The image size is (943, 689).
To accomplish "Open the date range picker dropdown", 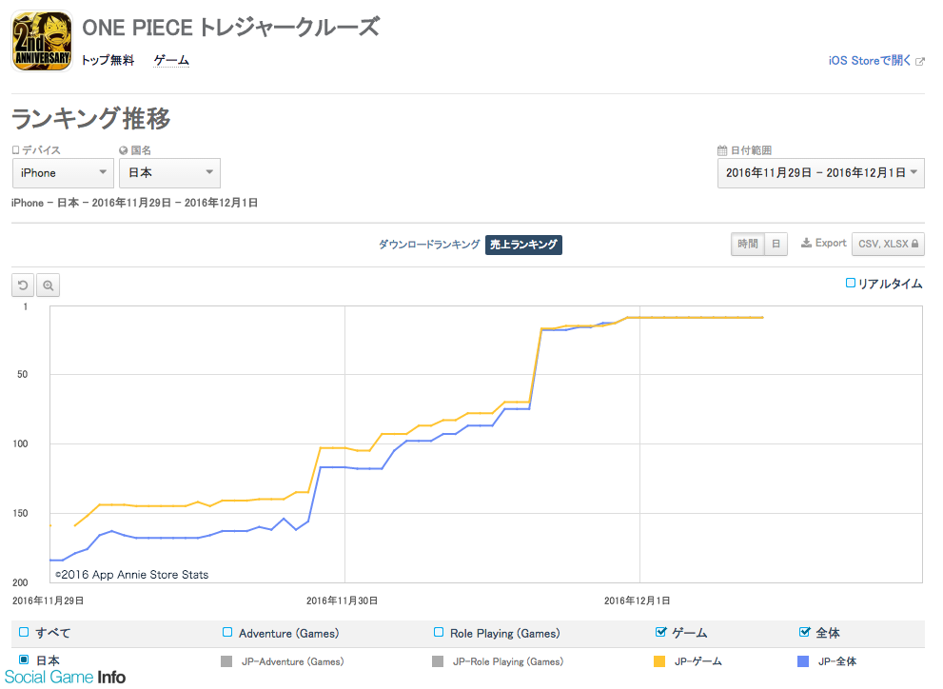I will pos(821,173).
